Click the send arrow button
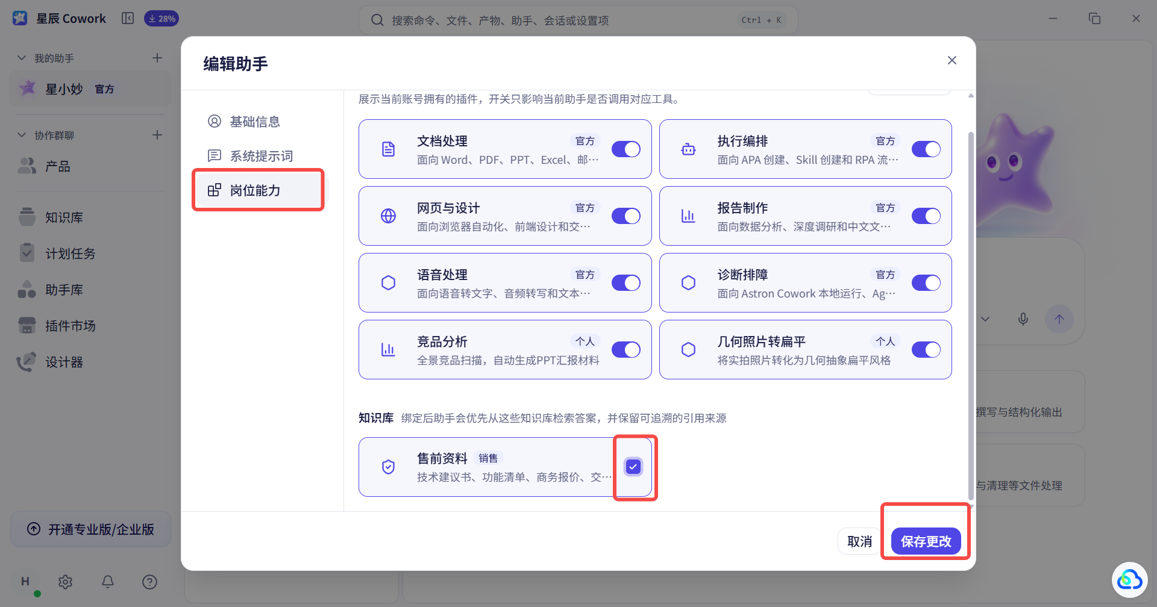This screenshot has width=1157, height=607. [1059, 319]
